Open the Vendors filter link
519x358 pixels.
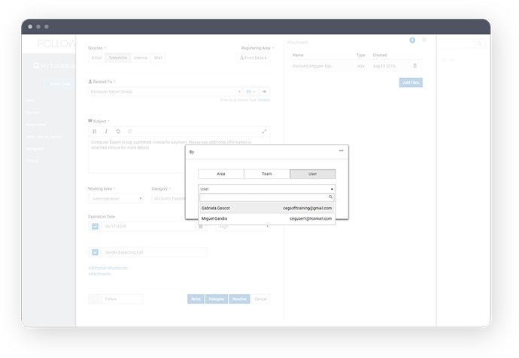pyautogui.click(x=264, y=100)
